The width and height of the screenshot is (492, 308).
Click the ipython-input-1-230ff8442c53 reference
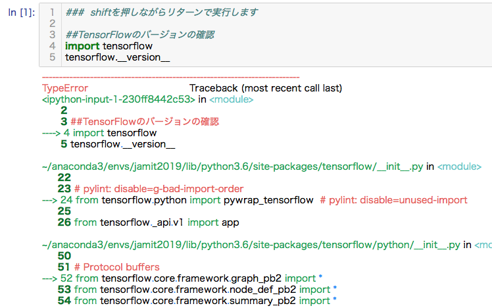tap(118, 99)
